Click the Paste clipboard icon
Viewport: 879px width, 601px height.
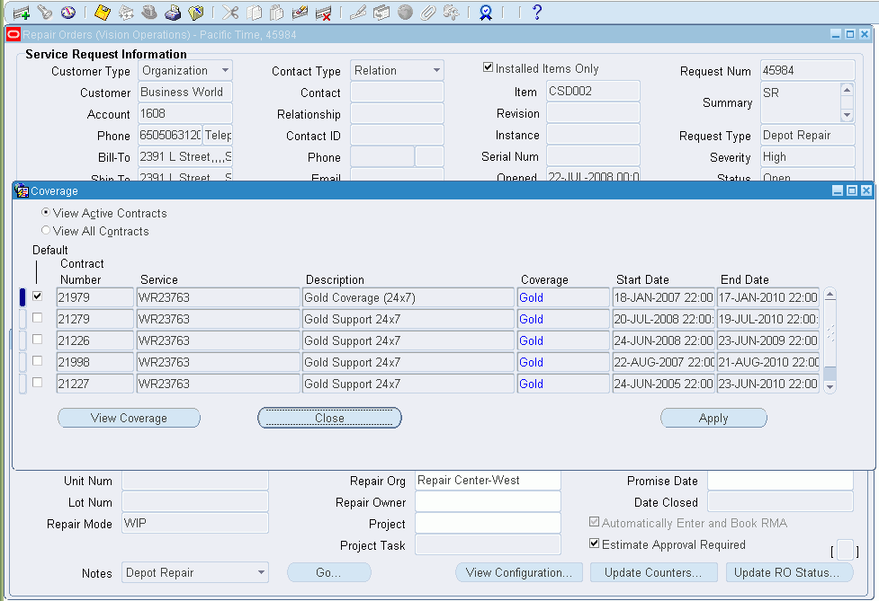277,13
